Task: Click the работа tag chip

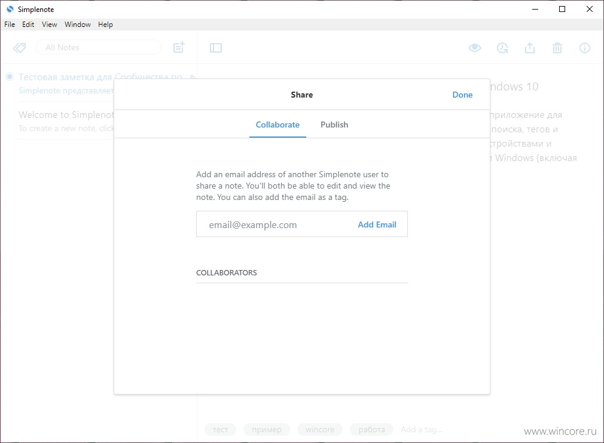Action: (x=372, y=429)
